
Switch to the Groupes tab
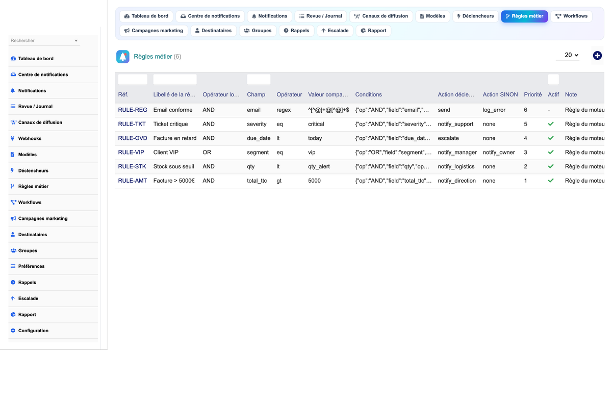tap(258, 31)
